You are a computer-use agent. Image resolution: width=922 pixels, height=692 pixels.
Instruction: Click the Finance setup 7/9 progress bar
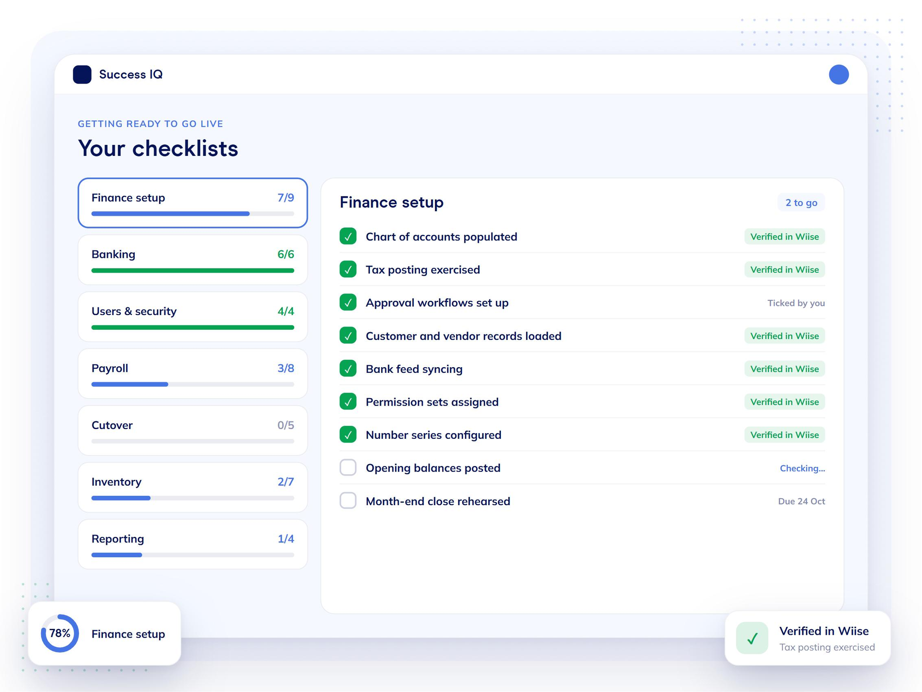193,214
